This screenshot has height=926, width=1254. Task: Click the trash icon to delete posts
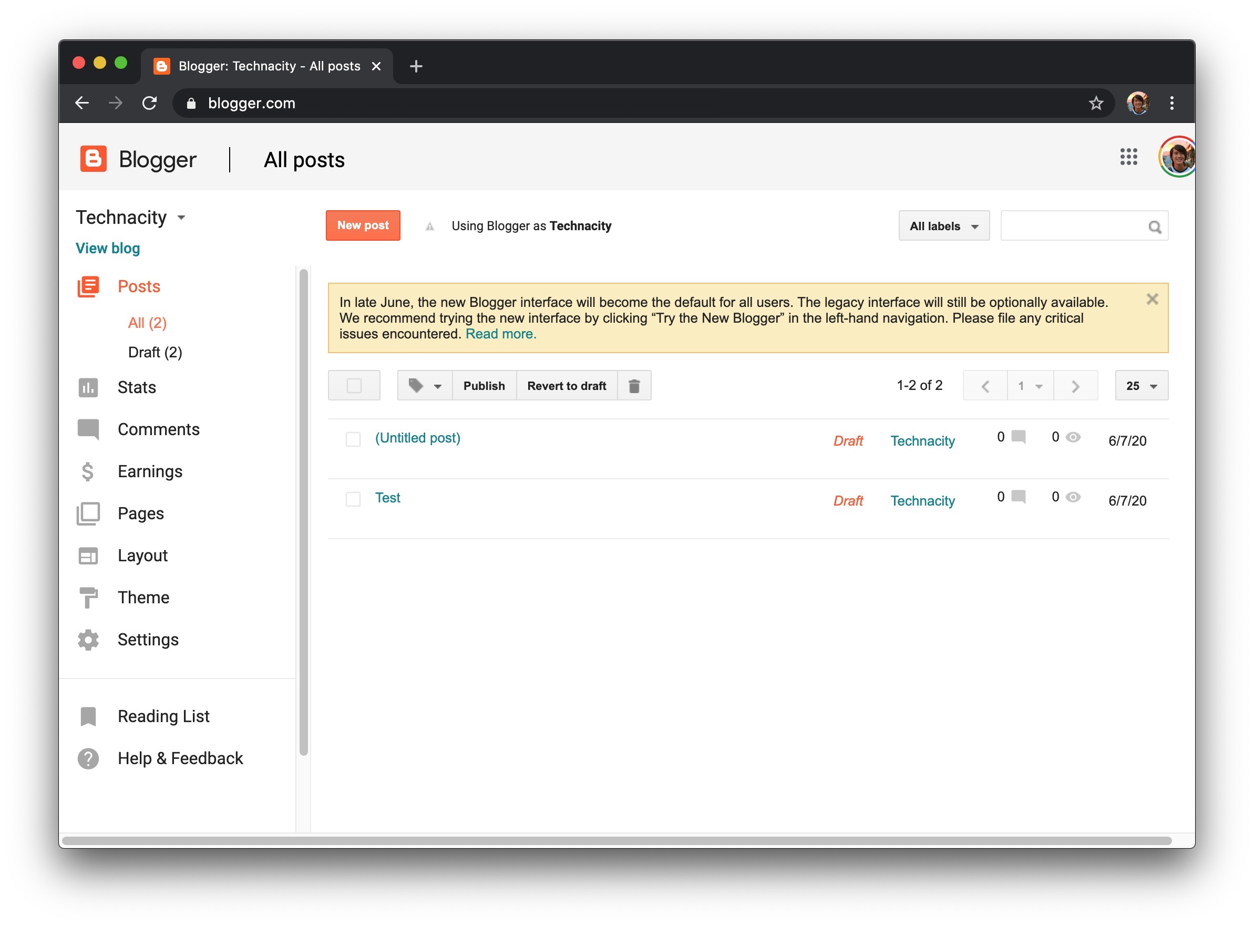point(634,385)
